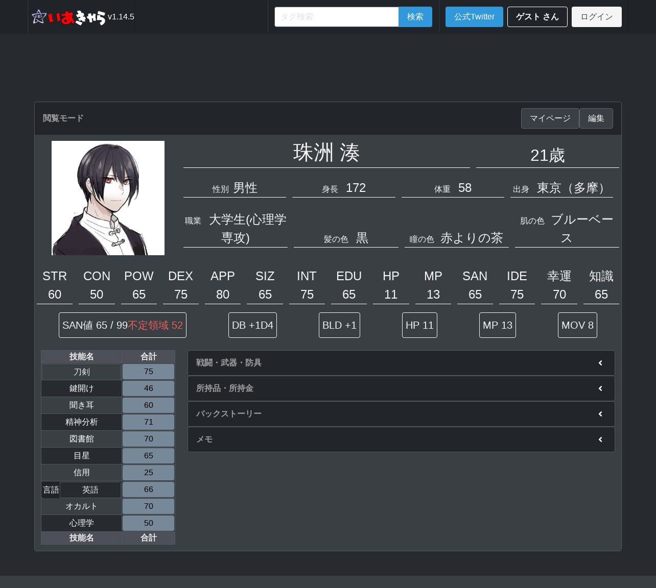Screen dimensions: 656x588
Task: Click chevron icon on 戦闘・武器・防具 row
Action: pos(600,363)
